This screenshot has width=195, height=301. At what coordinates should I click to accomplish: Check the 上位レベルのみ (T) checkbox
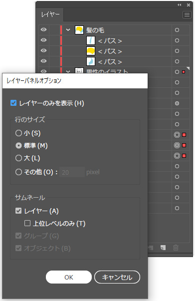coord(27,223)
